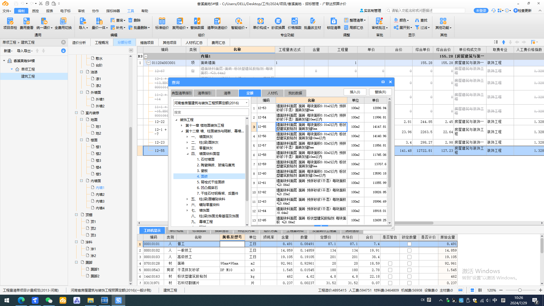Viewport: 544px width, 306px height.
Task: Collapse 第十二章 墙、柱面装饰 node
Action: (182, 131)
